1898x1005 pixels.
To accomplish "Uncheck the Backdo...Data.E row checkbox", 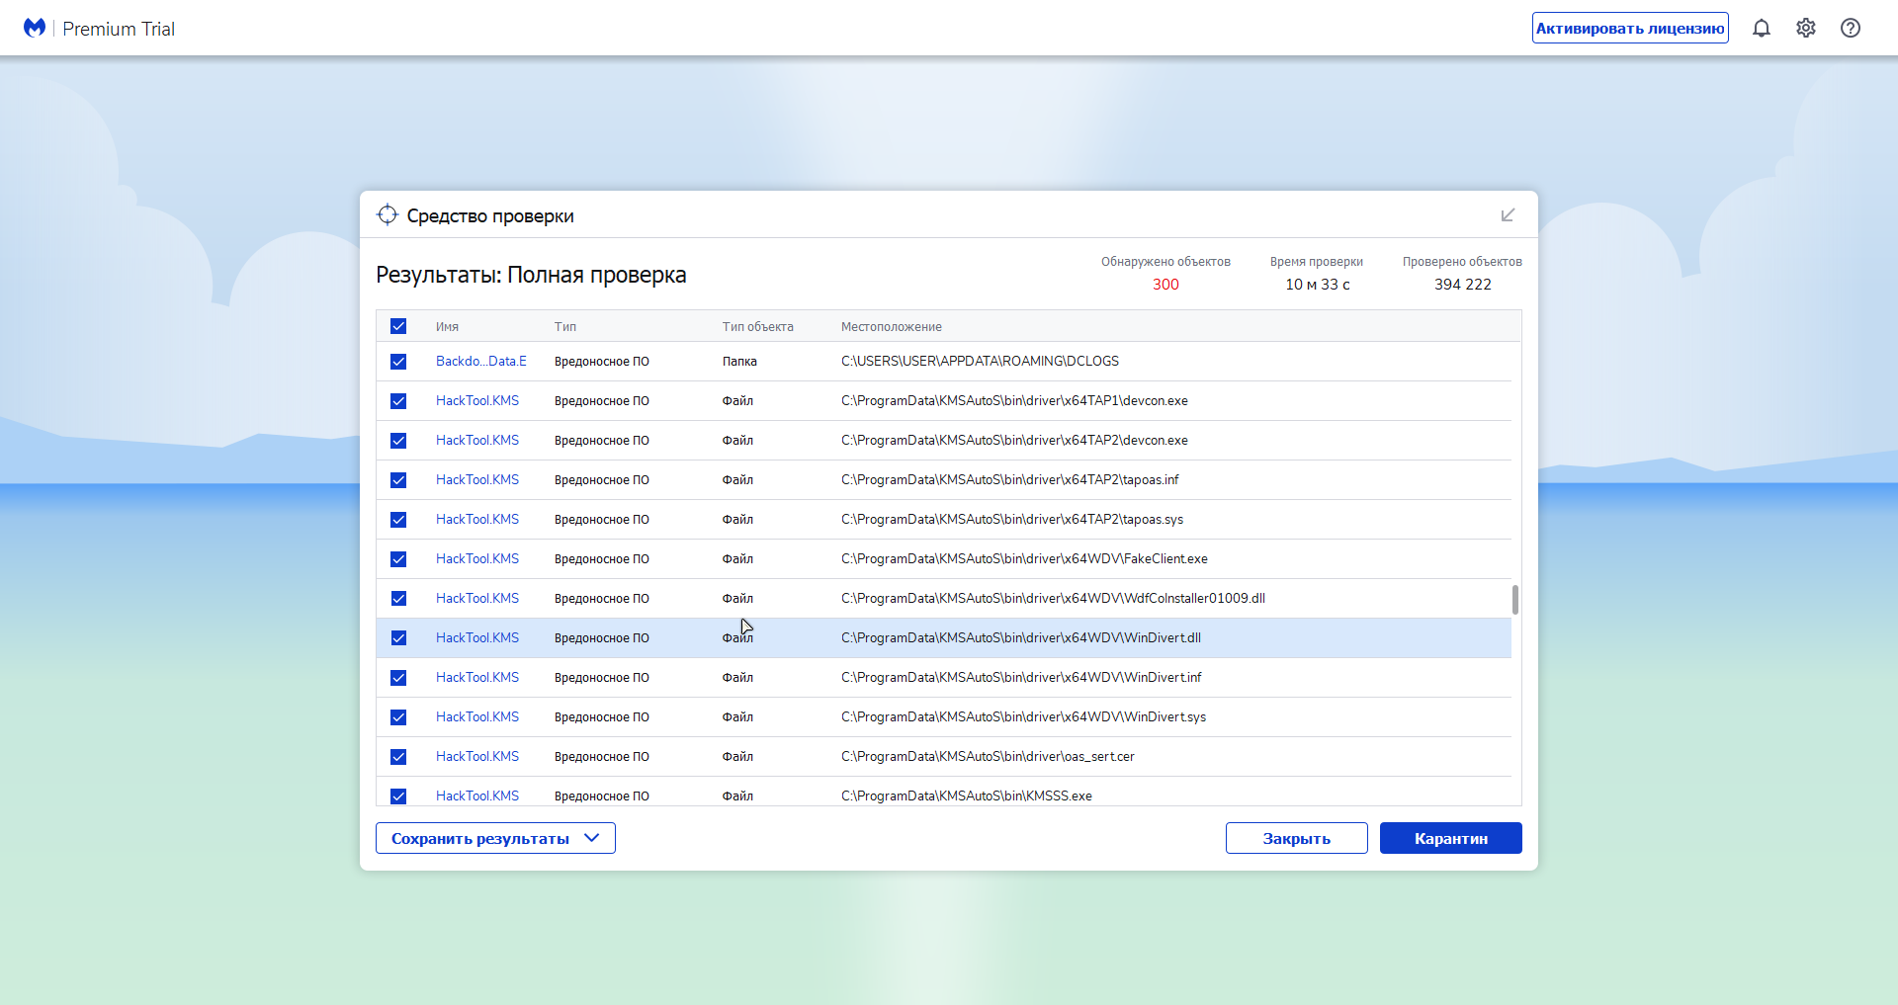I will (398, 362).
